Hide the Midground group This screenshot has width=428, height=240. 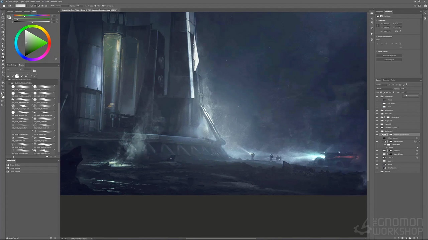pos(377,121)
